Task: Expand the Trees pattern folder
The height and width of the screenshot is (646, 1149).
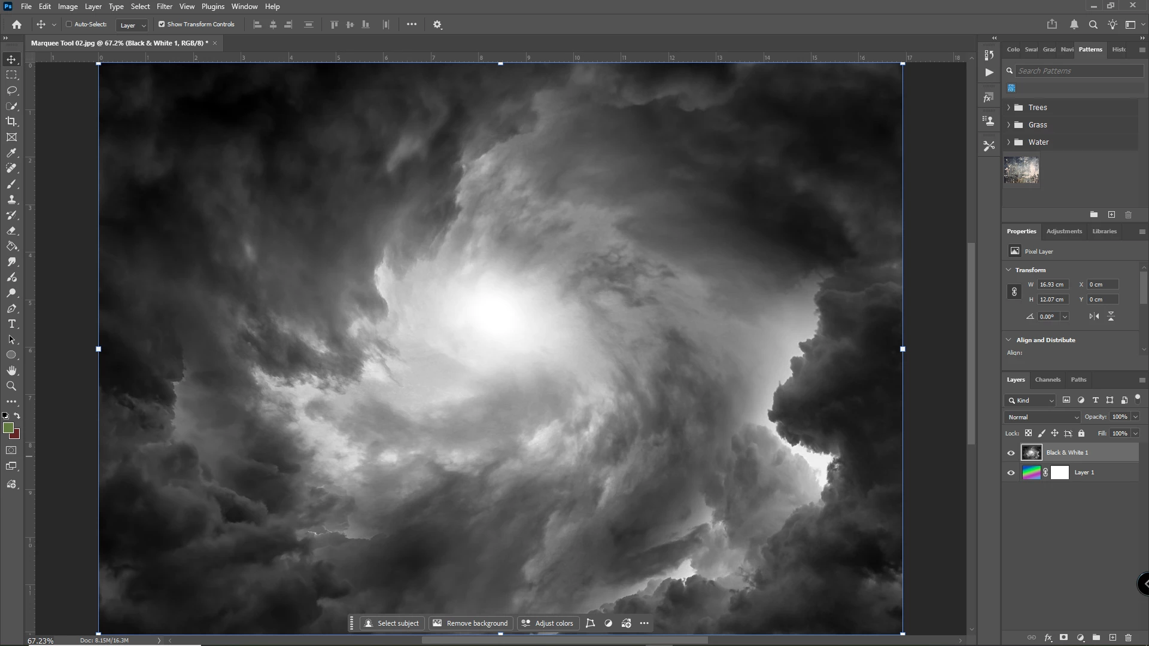Action: (1009, 108)
